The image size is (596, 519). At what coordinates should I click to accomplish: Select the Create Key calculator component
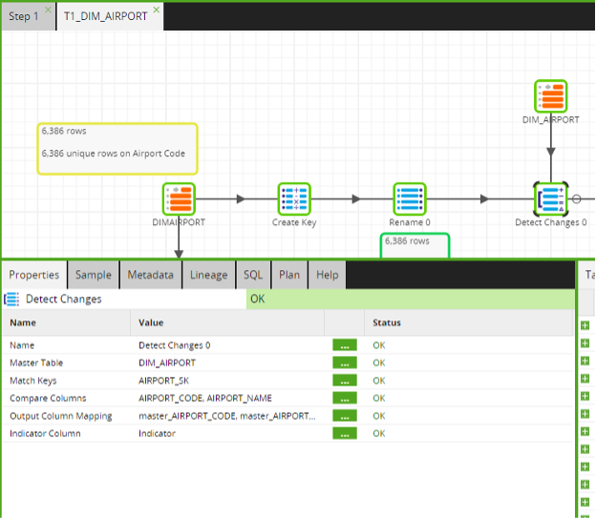tap(294, 199)
